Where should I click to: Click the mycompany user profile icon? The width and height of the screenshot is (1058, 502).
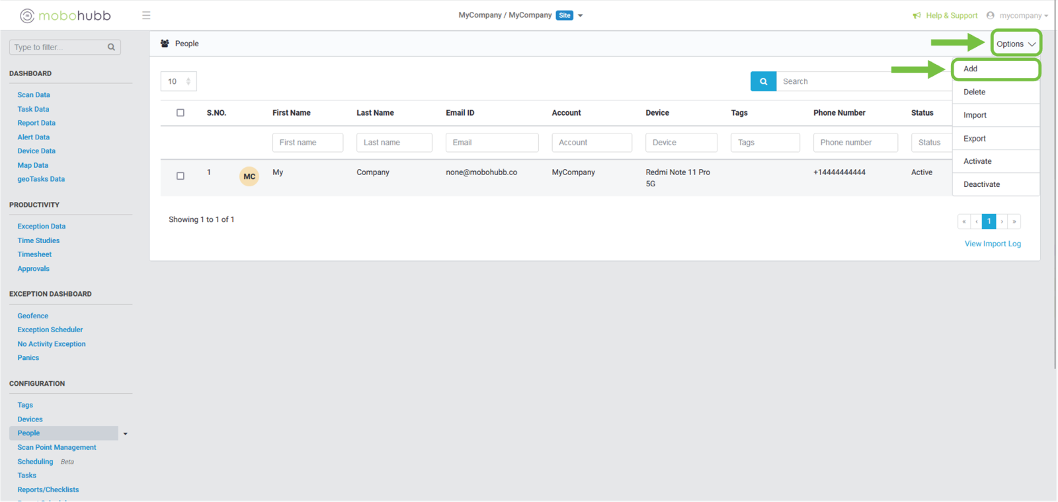[x=990, y=15]
